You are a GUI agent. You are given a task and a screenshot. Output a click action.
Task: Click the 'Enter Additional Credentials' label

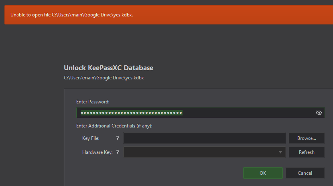pyautogui.click(x=114, y=126)
